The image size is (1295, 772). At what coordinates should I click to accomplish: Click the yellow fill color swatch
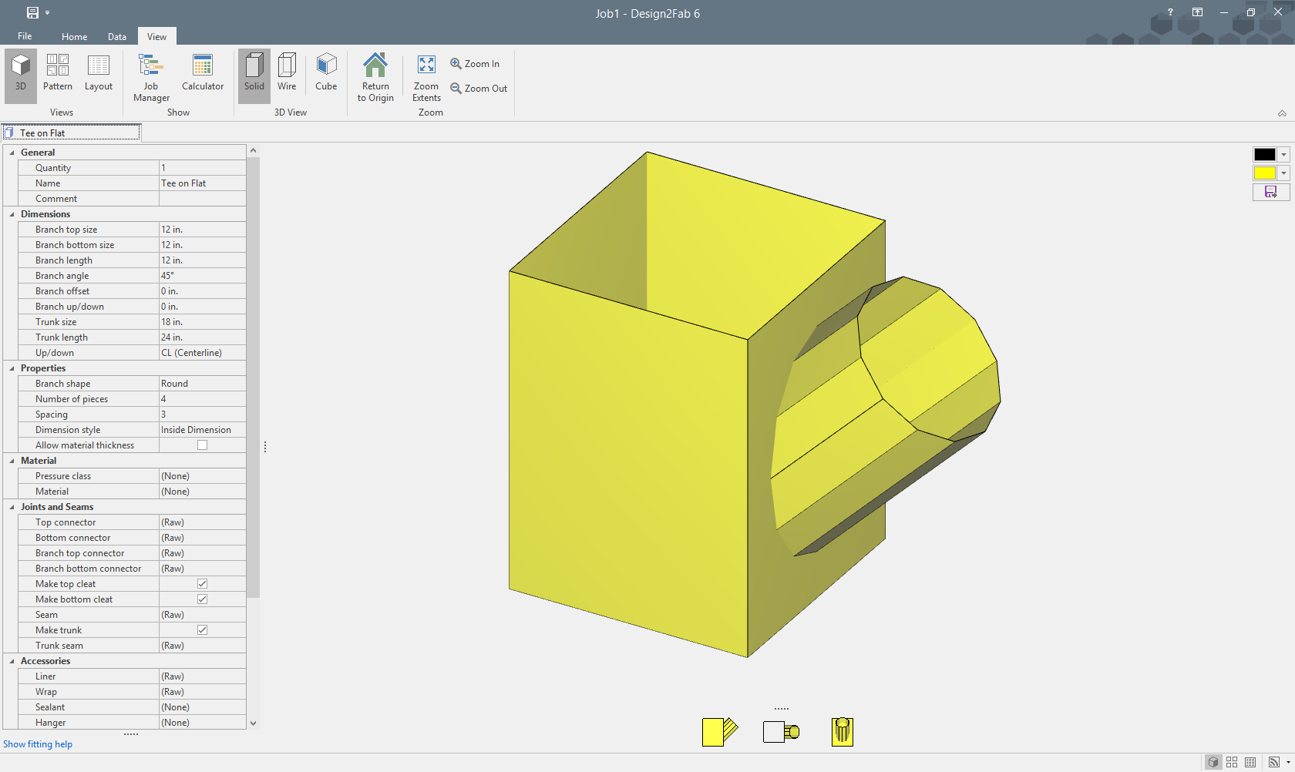1265,173
